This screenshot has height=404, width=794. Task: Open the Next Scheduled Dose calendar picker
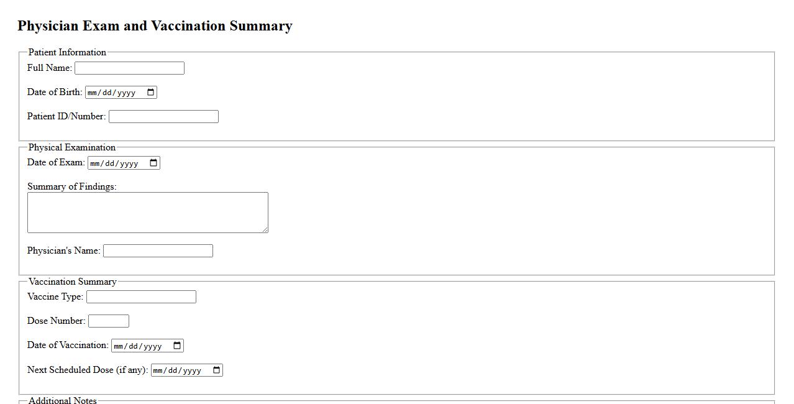pos(216,370)
